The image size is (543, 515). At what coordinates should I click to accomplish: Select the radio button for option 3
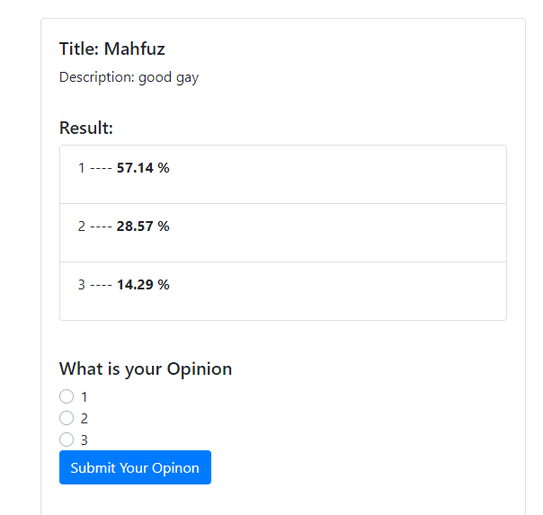tap(67, 440)
